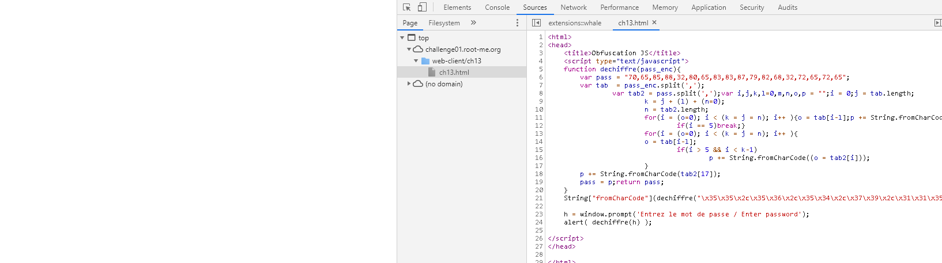Screen dimensions: 942x263
Task: Click the 'function dechiffre(pass_enc){' code line
Action: 622,69
